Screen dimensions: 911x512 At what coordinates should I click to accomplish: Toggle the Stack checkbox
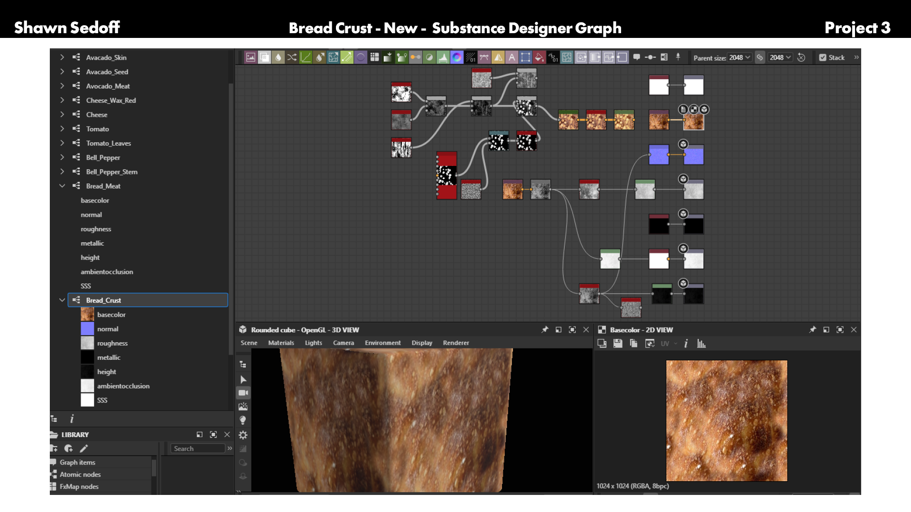823,57
